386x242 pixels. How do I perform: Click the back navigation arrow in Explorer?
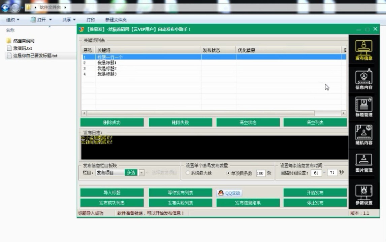tap(5, 8)
